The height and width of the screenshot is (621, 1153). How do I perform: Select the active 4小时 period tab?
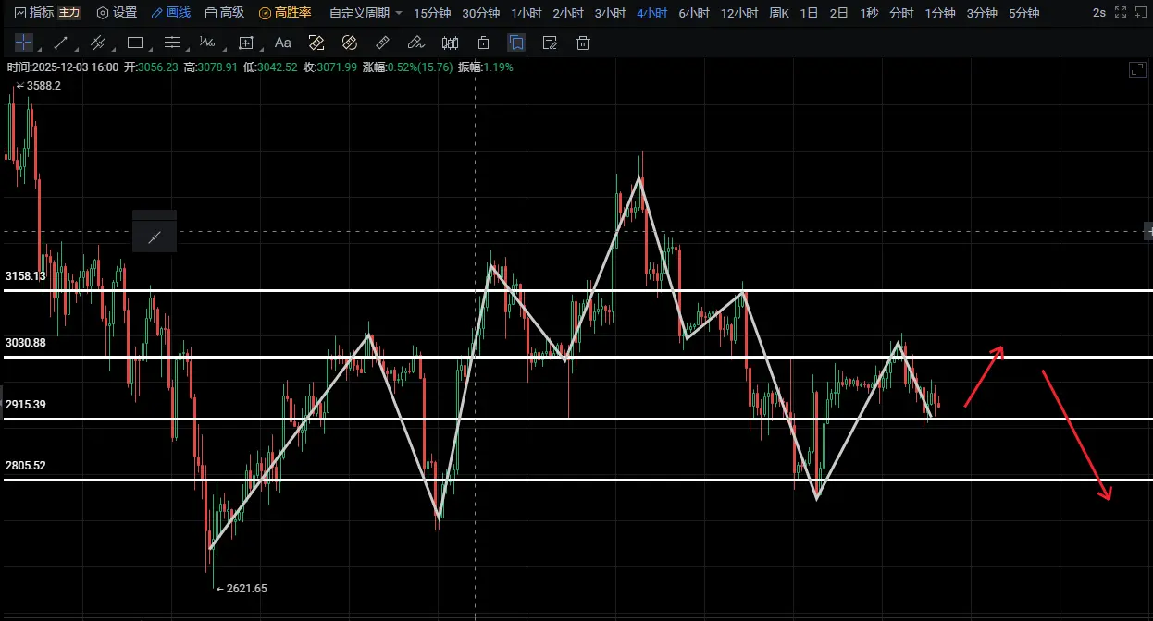pos(651,13)
